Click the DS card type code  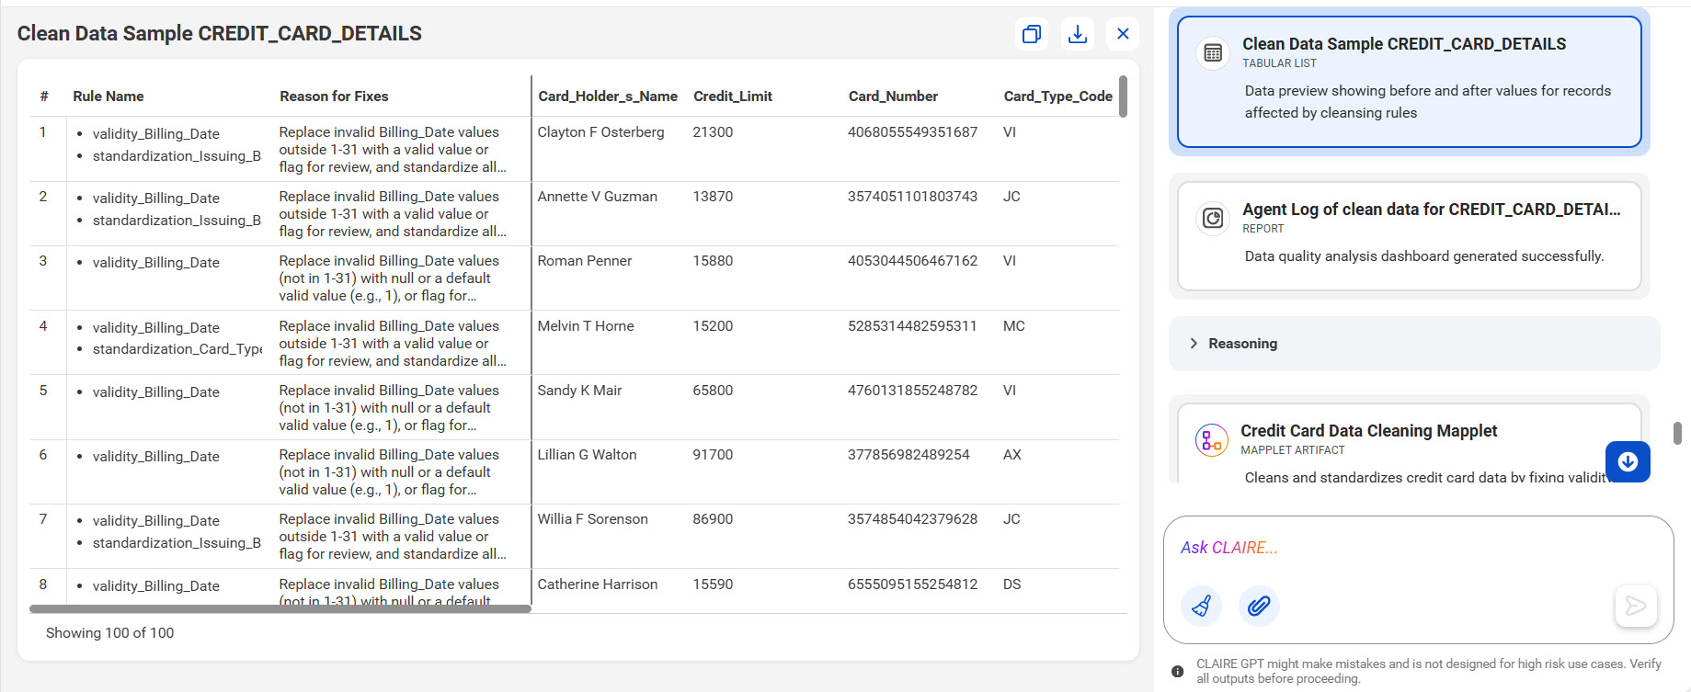pos(1011,584)
